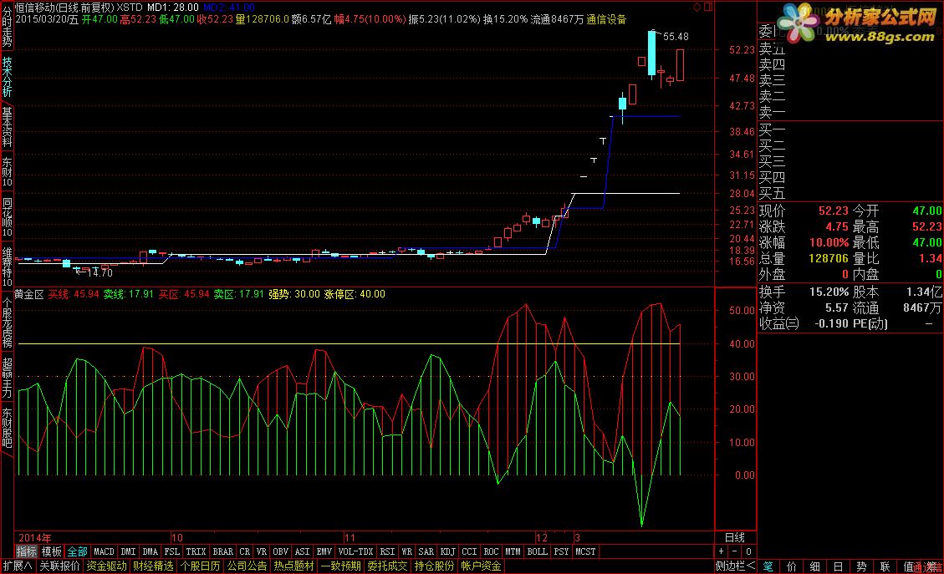
Task: Click the 黄金区 indicator name label
Action: pos(29,294)
